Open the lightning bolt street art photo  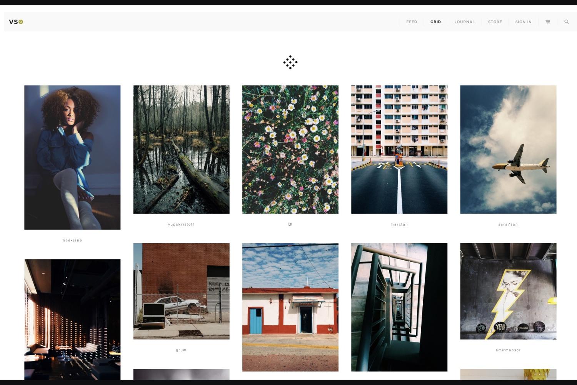click(508, 291)
